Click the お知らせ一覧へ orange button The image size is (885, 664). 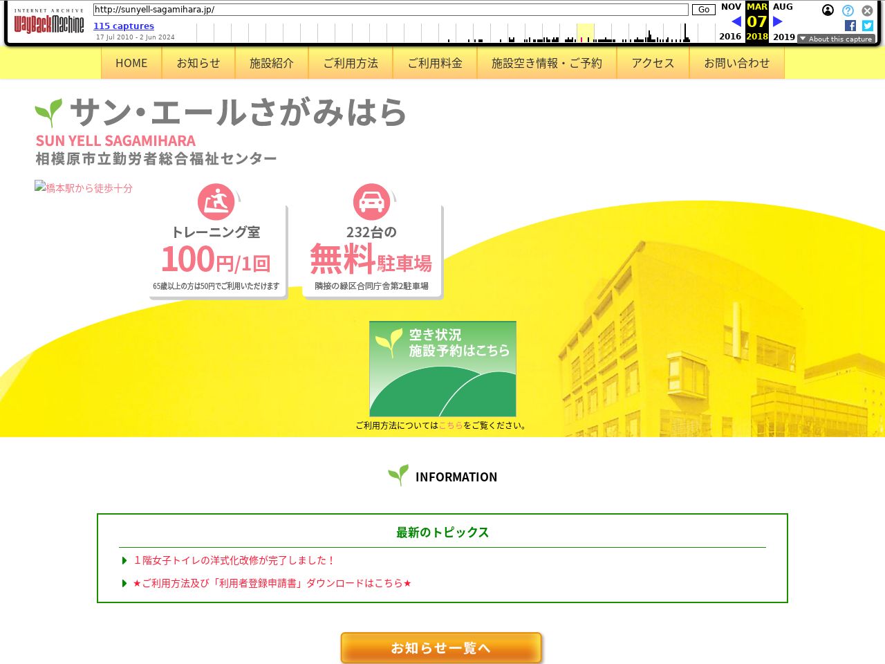[x=441, y=648]
